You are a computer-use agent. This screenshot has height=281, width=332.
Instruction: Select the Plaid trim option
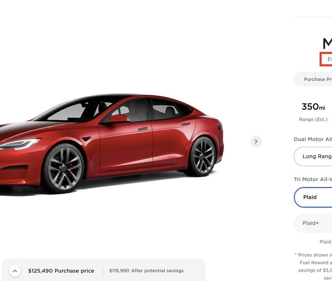pos(313,197)
